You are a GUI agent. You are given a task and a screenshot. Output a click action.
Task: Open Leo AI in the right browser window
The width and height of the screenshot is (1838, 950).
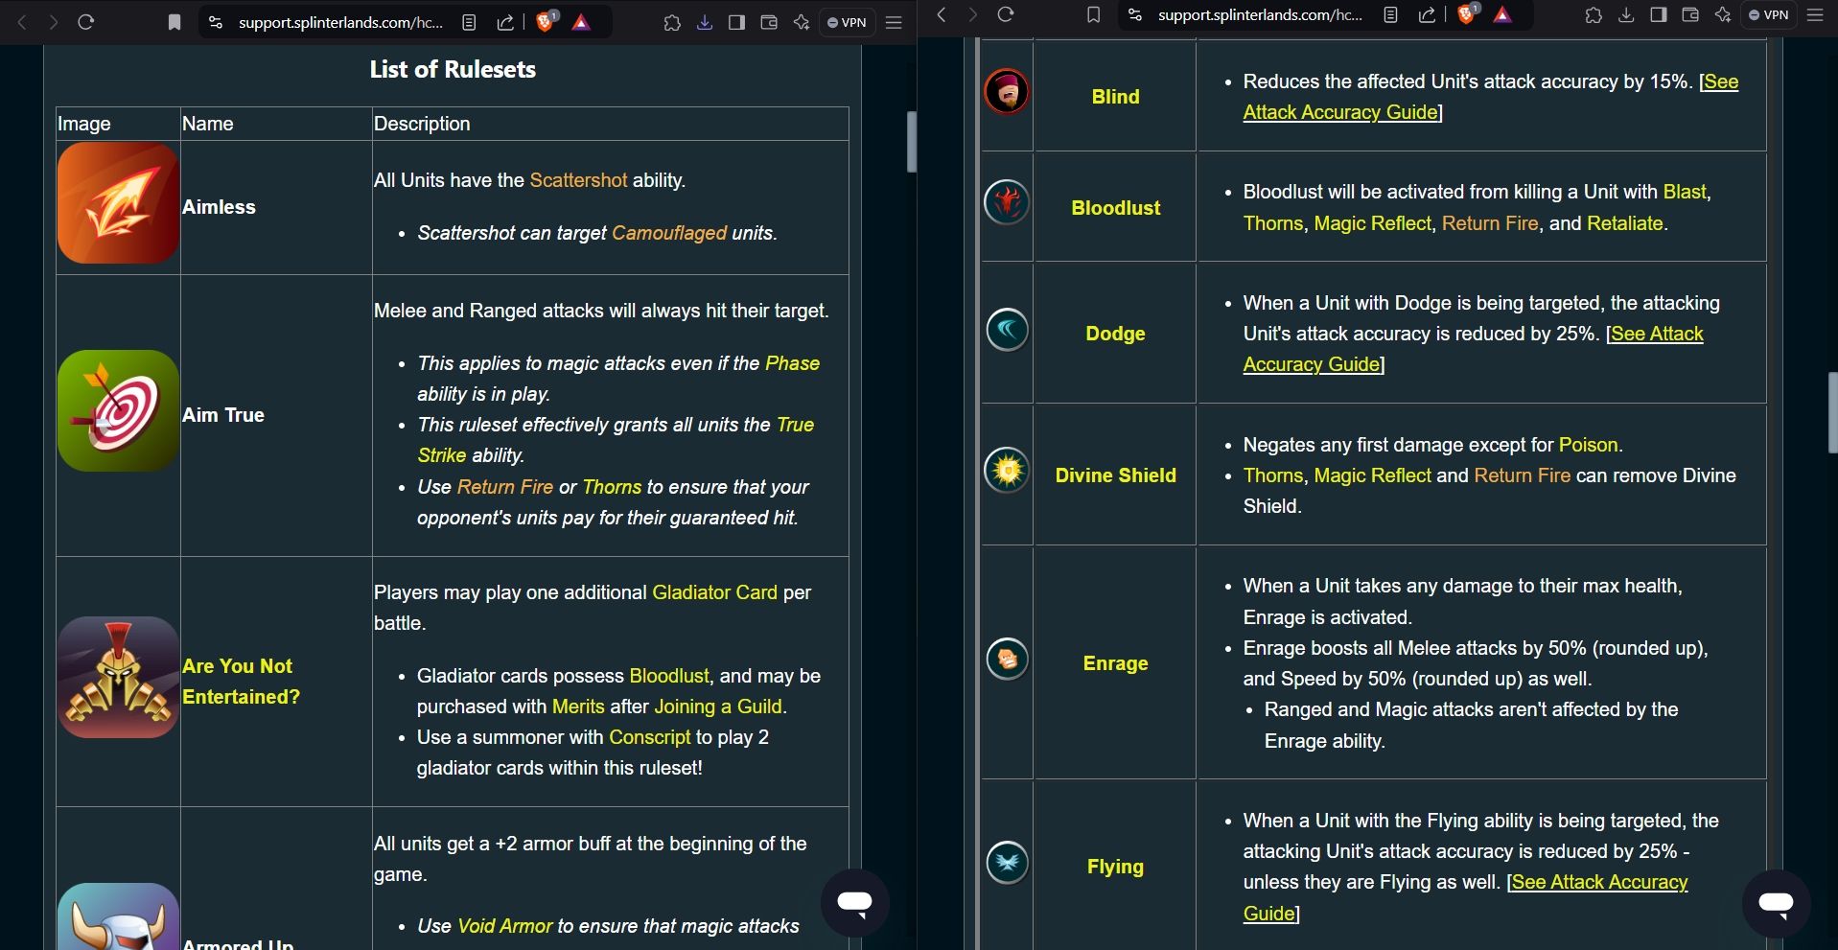coord(1723,14)
